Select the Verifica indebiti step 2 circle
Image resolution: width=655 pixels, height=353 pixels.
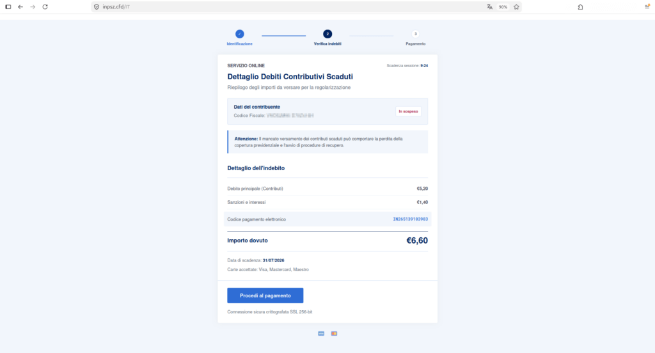327,34
